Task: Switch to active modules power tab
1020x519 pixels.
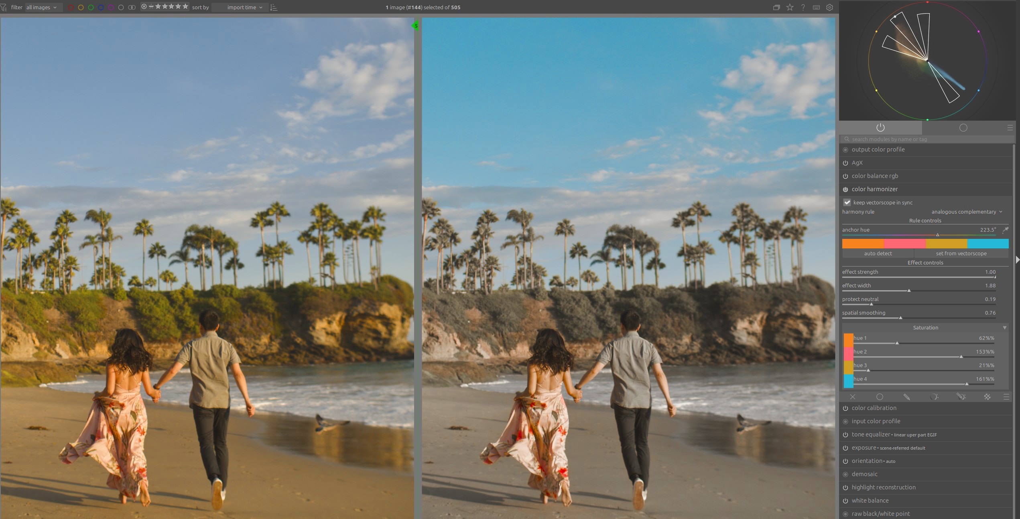Action: [x=880, y=127]
